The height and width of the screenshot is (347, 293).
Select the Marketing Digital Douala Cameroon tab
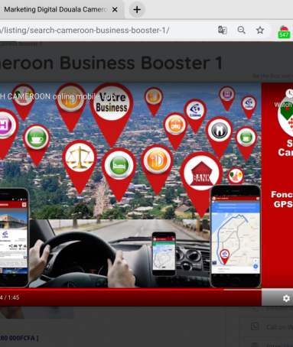(x=55, y=10)
